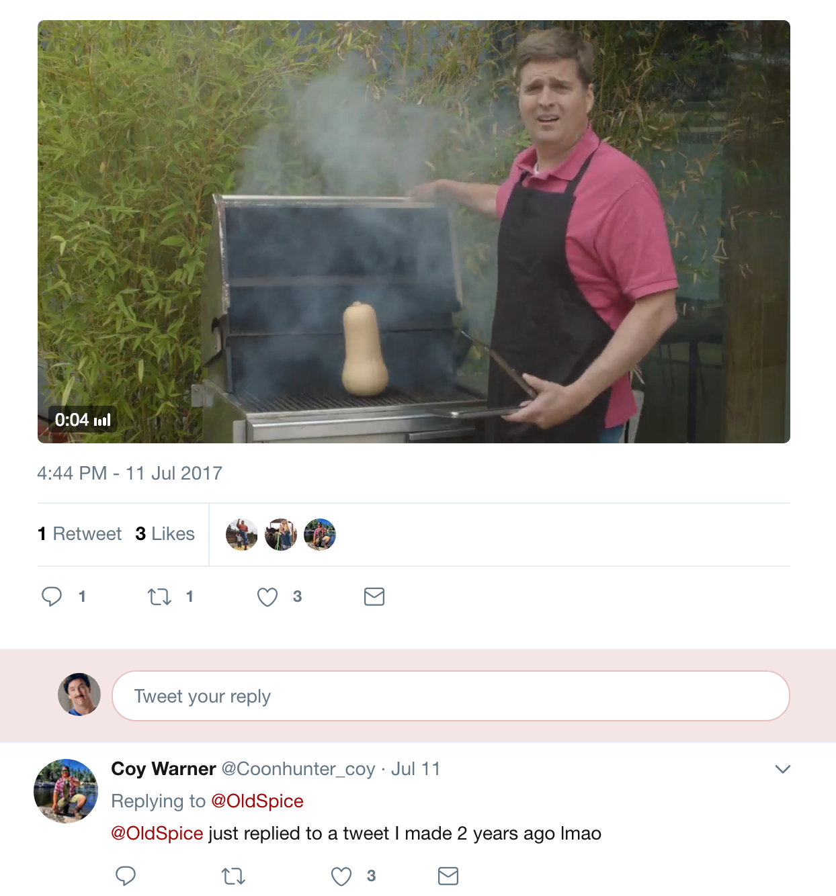Screen dimensions: 836x896
Task: Like Coy Warner's reply
Action: coord(341,876)
